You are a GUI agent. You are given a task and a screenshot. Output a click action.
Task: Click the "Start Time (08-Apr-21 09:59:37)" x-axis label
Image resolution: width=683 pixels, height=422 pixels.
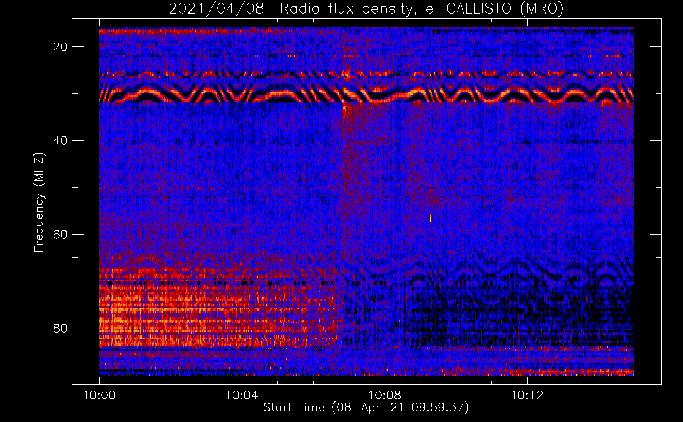(366, 408)
